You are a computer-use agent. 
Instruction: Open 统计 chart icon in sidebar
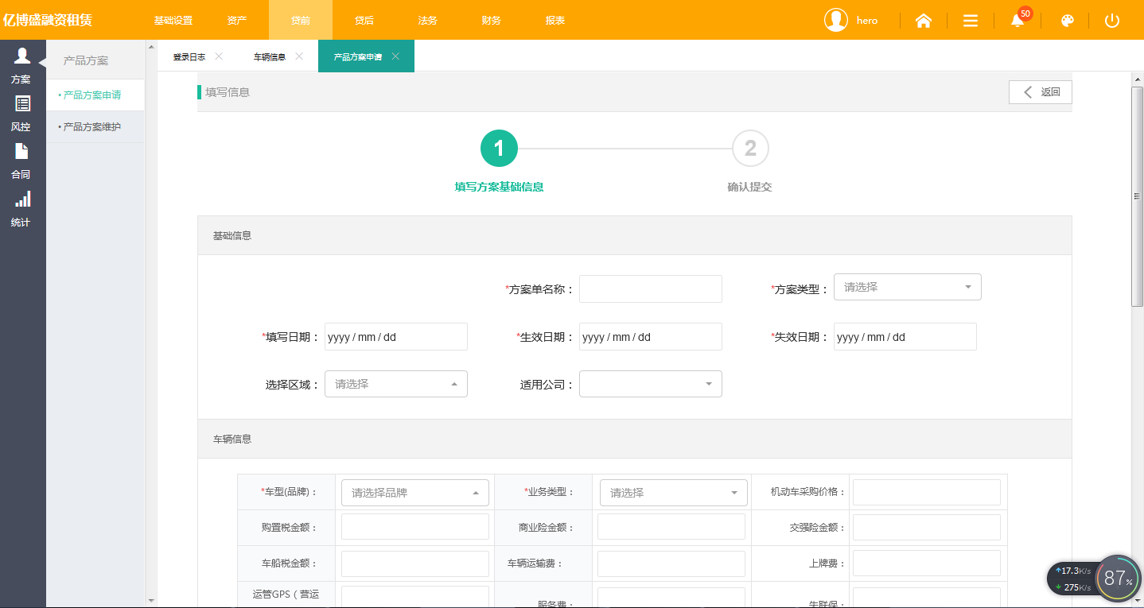[22, 199]
